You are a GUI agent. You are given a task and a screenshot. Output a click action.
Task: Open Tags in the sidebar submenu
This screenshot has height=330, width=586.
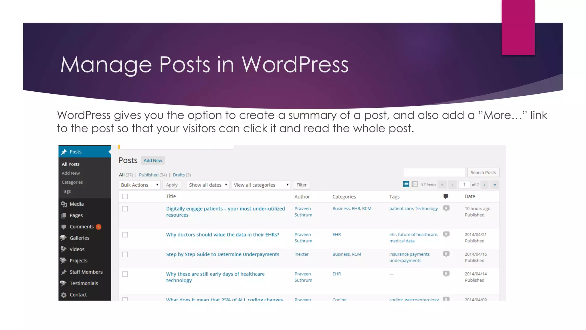[x=66, y=191]
